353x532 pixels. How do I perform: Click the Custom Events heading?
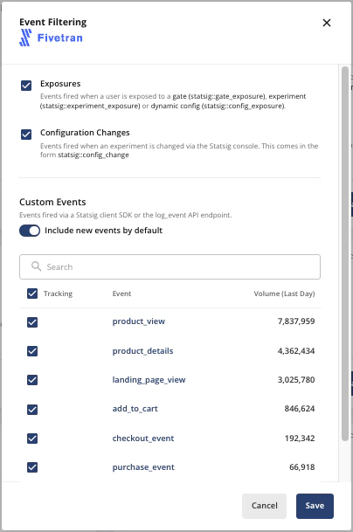point(52,202)
